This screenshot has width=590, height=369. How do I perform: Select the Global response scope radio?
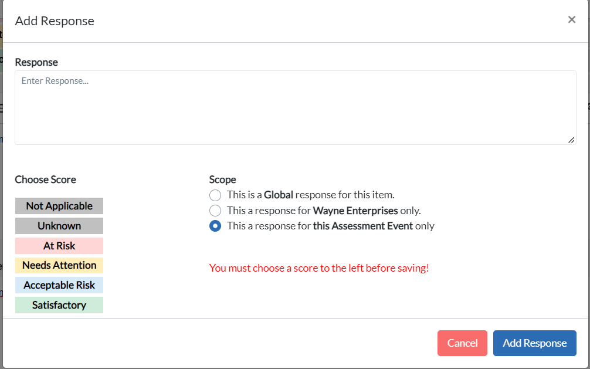tap(215, 195)
